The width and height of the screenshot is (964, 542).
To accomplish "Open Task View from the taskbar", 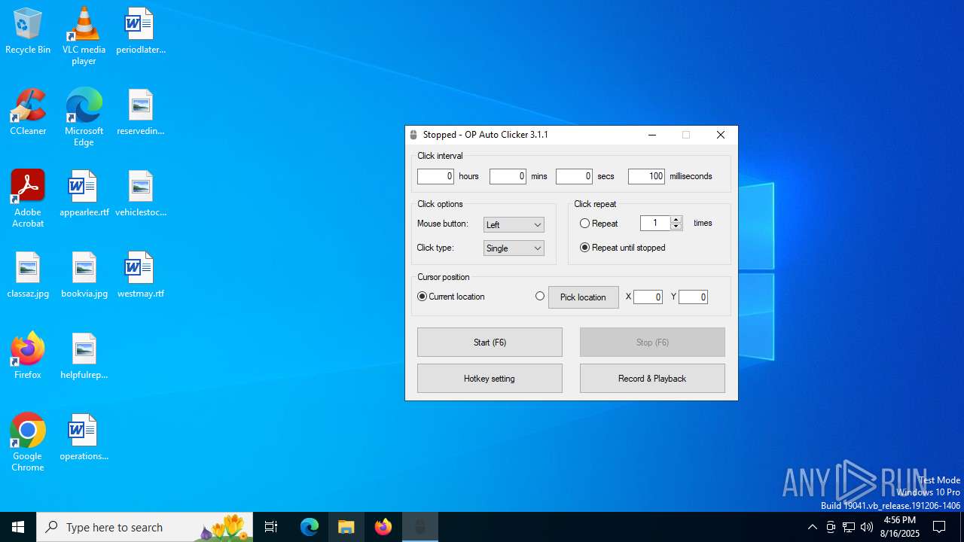I will point(271,527).
